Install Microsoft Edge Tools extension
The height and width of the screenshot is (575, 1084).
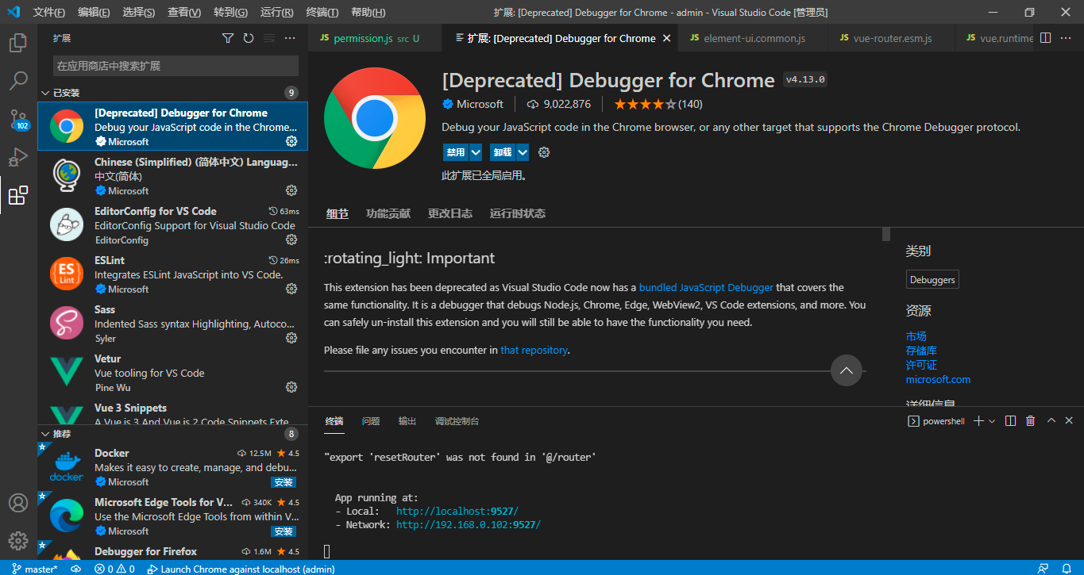284,531
